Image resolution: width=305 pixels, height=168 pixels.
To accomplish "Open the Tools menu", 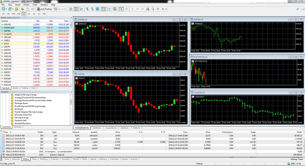I will (35, 5).
